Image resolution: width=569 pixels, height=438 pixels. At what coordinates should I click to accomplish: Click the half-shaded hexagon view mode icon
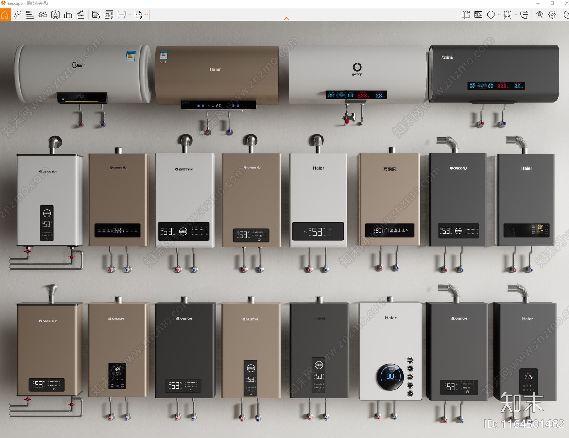(x=491, y=15)
